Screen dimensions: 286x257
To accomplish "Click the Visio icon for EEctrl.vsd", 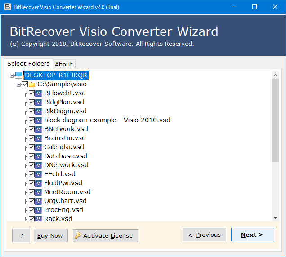I will 38,174.
